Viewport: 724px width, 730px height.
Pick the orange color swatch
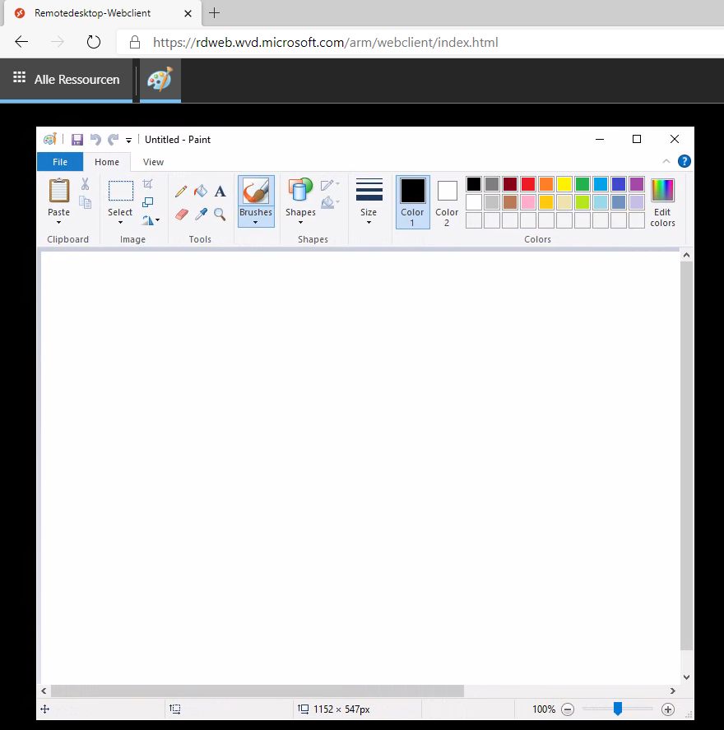pyautogui.click(x=546, y=184)
